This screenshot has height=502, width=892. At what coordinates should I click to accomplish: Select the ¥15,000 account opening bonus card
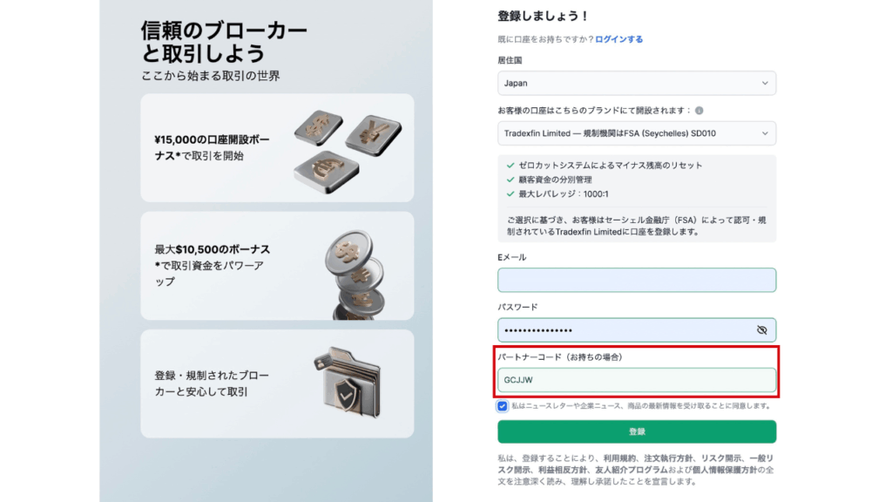point(277,148)
